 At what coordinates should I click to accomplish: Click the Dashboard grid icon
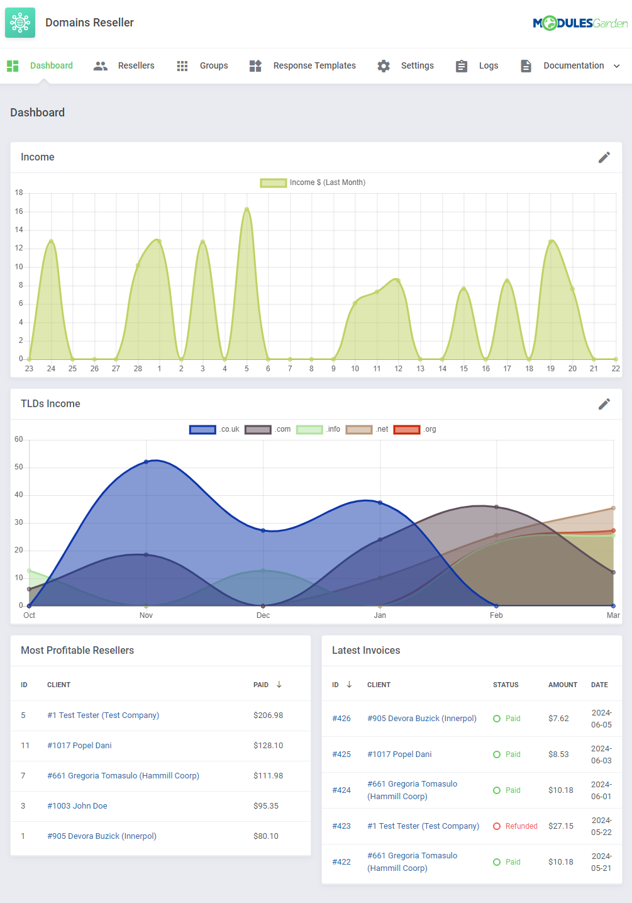pyautogui.click(x=13, y=65)
